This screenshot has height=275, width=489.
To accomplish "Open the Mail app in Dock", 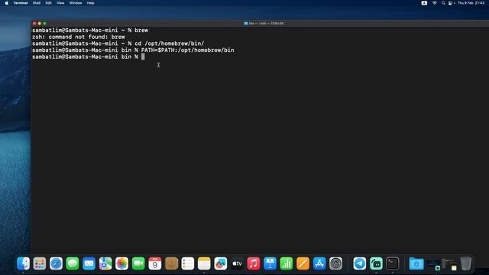I will (x=89, y=264).
